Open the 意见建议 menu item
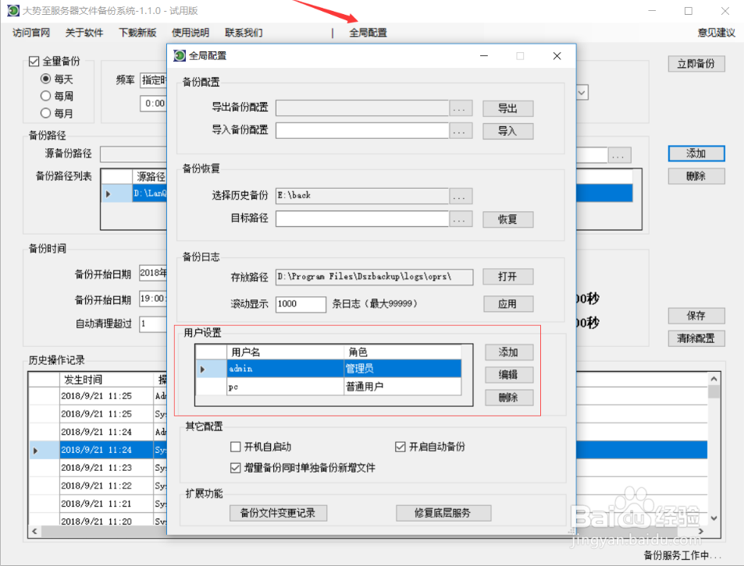The image size is (744, 566). click(716, 33)
